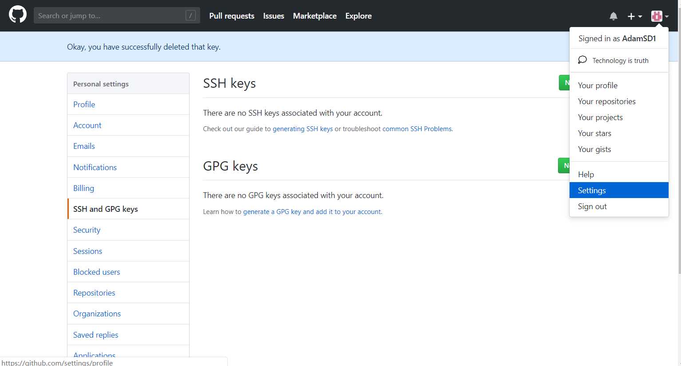The image size is (681, 366).
Task: Open 'generate a GPG key' help link
Action: (x=312, y=212)
